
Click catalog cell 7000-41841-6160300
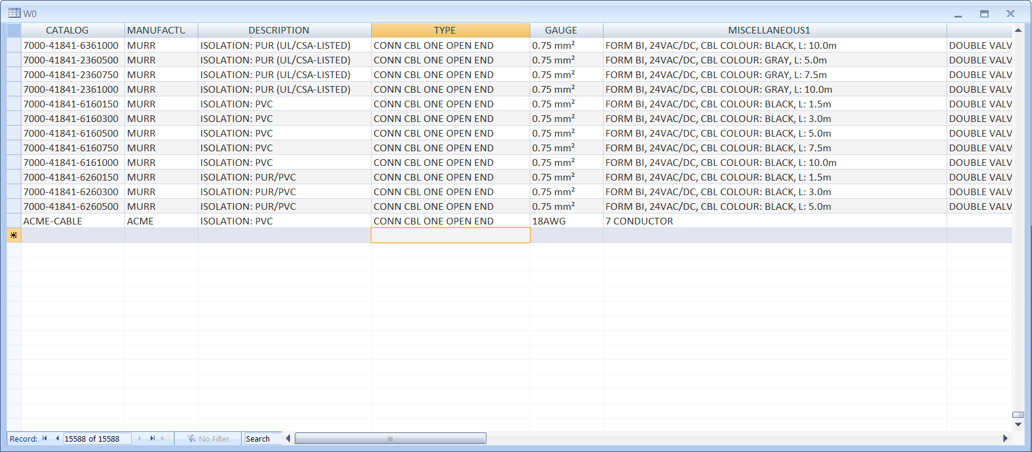[73, 118]
